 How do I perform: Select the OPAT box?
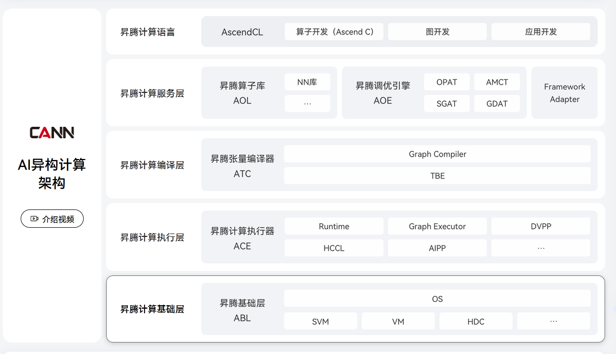[x=447, y=82]
